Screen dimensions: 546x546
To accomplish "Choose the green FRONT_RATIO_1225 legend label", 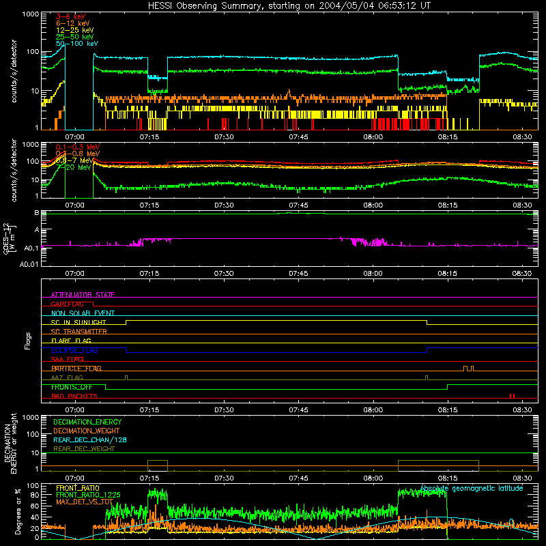I will [88, 495].
